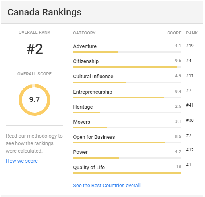The image size is (205, 197).
Task: Click the Power score bar
Action: [127, 158]
